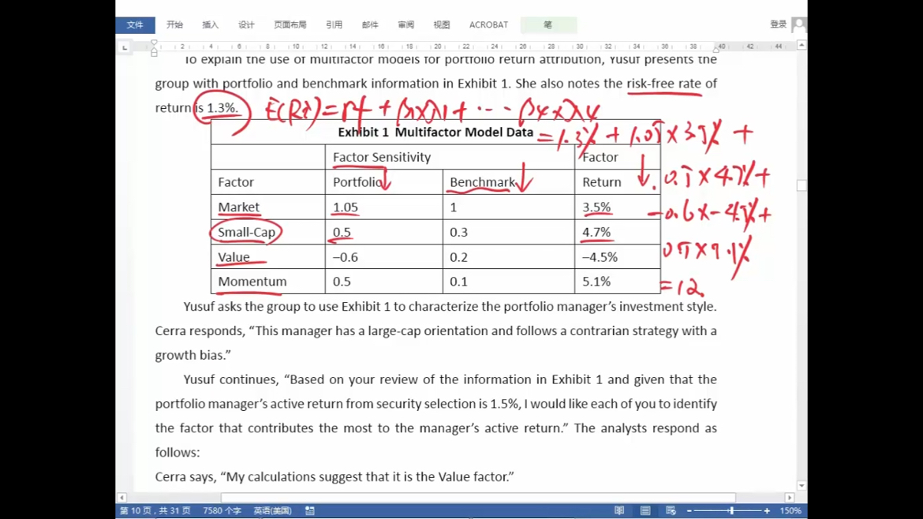Click the 登录 sign-in link
The image size is (923, 519).
[778, 24]
